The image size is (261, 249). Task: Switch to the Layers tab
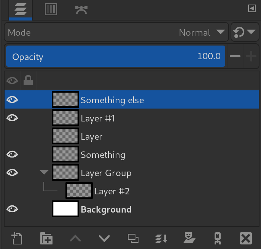pos(21,9)
